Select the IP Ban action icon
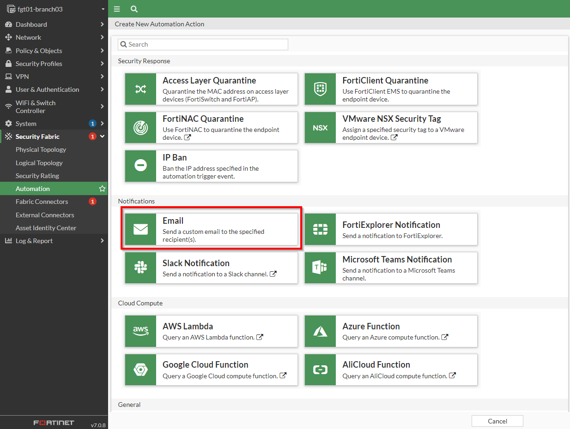 [140, 166]
